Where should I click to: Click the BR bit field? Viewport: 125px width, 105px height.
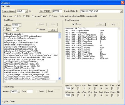coord(118,95)
